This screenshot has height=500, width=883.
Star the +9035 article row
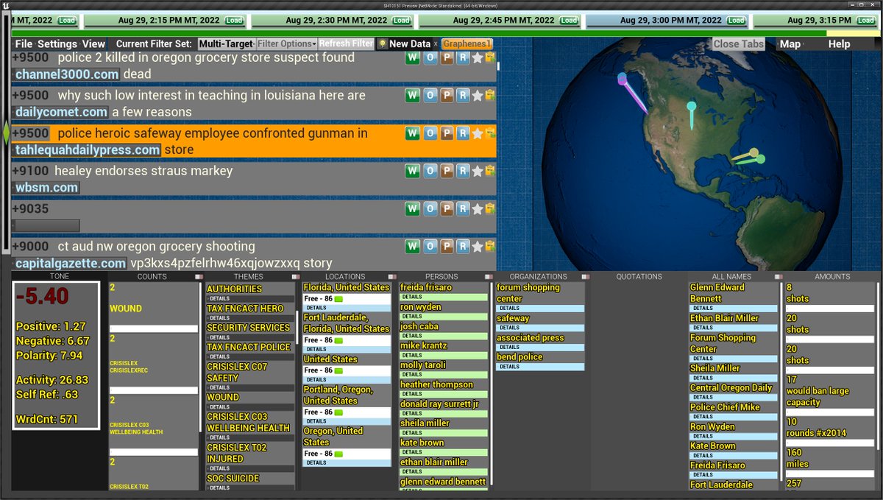pyautogui.click(x=477, y=208)
